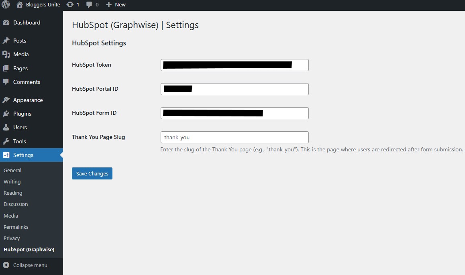This screenshot has height=275, width=465.
Task: Click into the HubSpot Portal ID field
Action: [x=235, y=89]
